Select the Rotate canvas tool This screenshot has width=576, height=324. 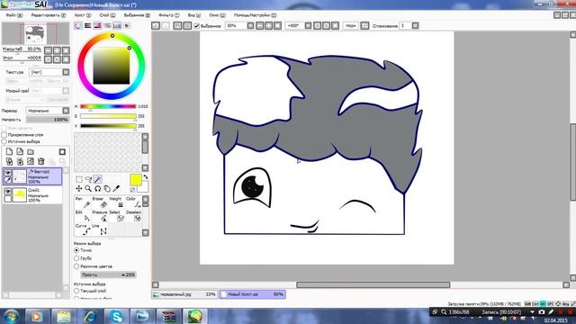(97, 188)
